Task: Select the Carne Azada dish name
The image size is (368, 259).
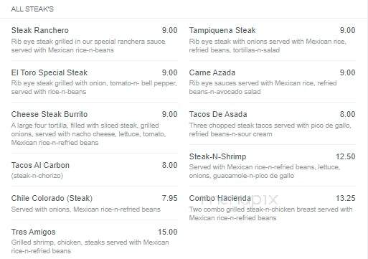Action: pos(212,72)
